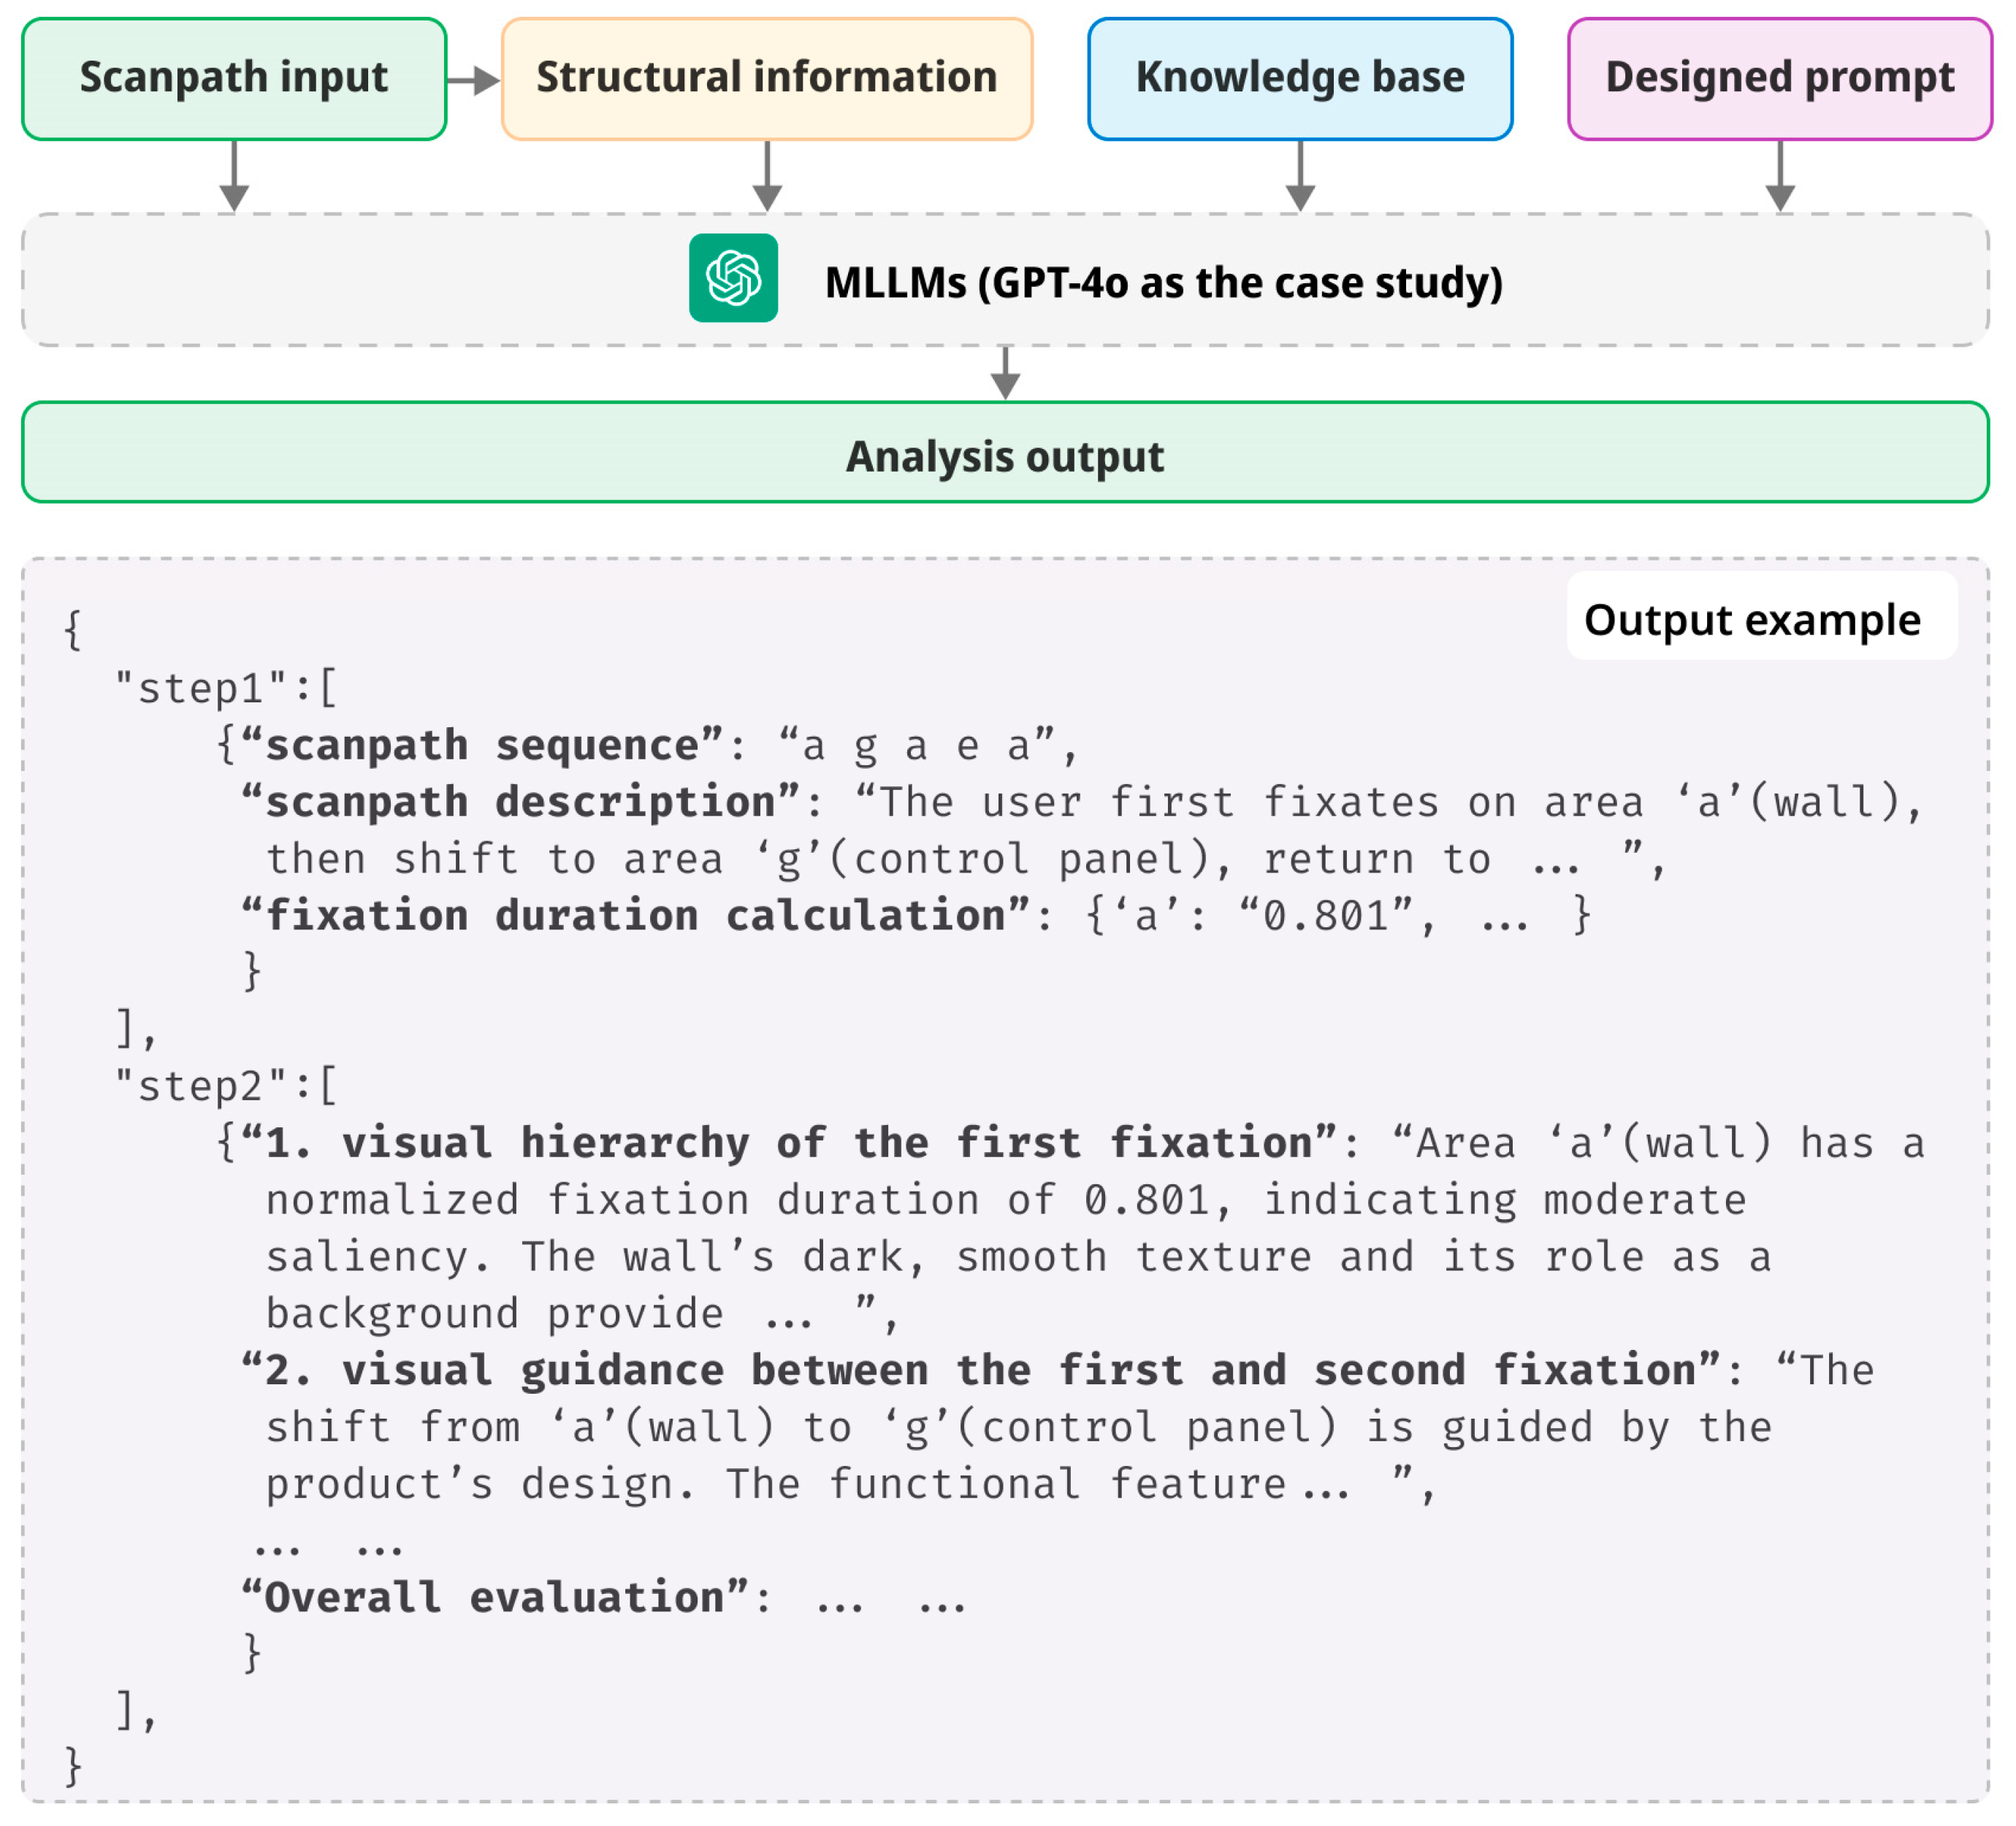The height and width of the screenshot is (1826, 2016).
Task: Click the down arrow below Scanpath input
Action: 234,177
